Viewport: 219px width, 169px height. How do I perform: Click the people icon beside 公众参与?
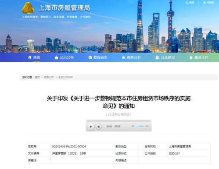157,57
